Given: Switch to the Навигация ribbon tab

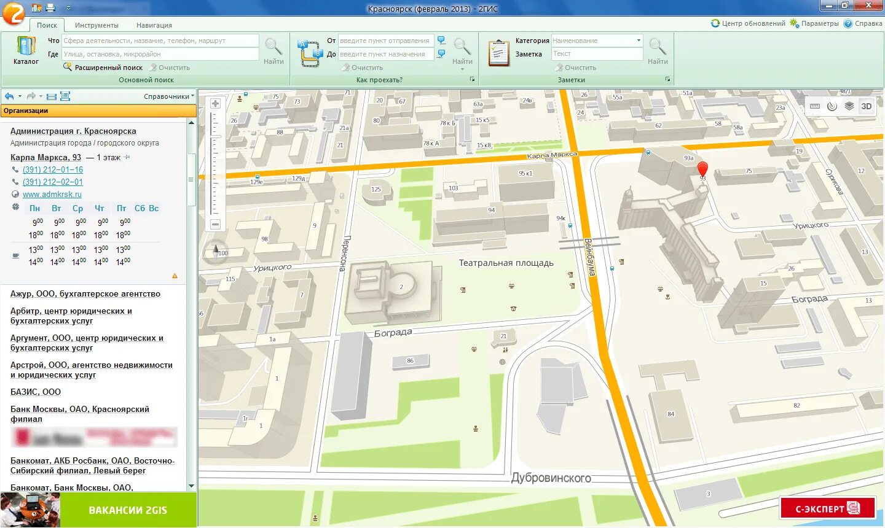Looking at the screenshot, I should (154, 25).
